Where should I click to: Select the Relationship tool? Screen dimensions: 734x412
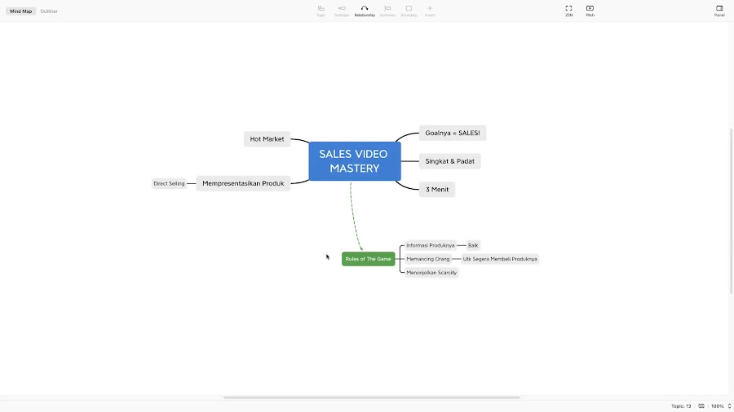(365, 11)
